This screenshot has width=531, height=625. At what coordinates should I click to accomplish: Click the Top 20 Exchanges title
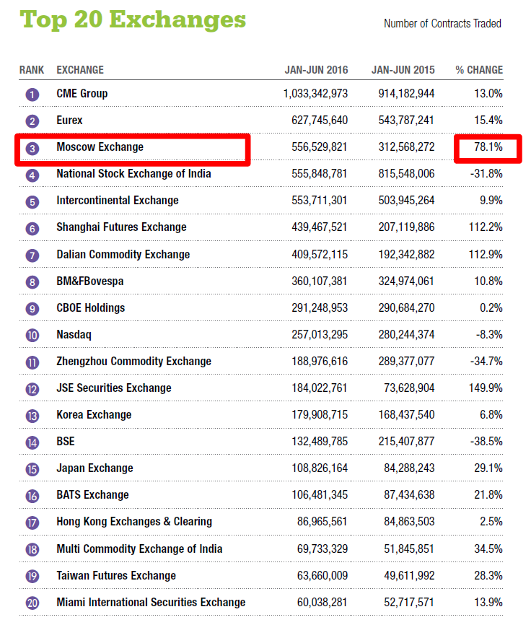point(133,19)
